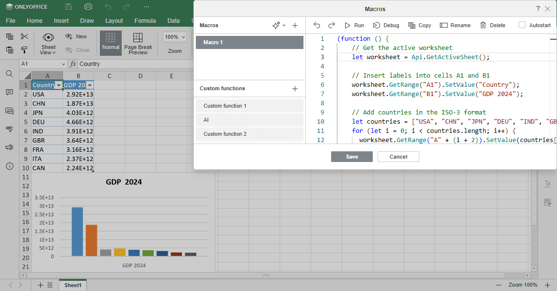Debug the selected macro
Image resolution: width=557 pixels, height=291 pixels.
click(386, 25)
